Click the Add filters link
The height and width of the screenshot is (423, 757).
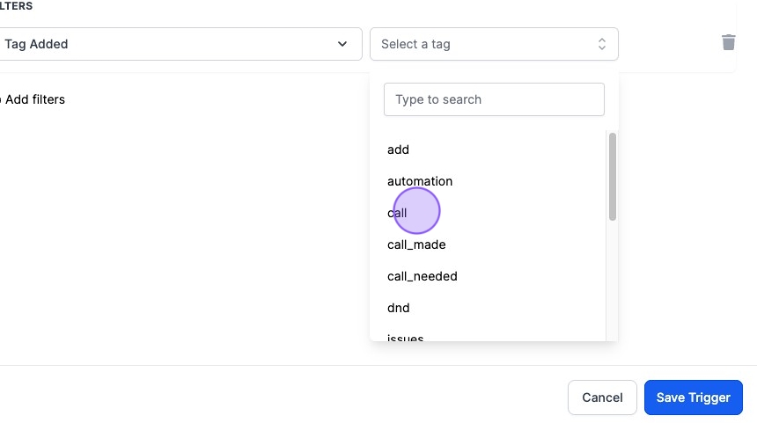click(35, 99)
